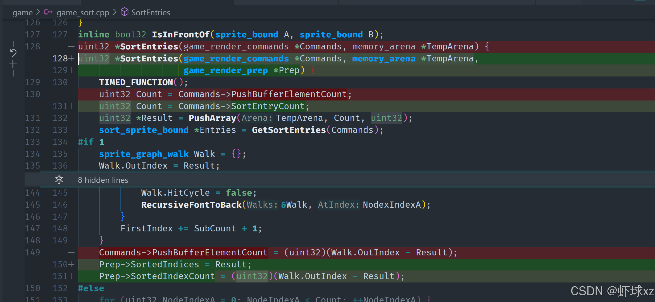Expand the 8 hidden lines region

point(103,180)
